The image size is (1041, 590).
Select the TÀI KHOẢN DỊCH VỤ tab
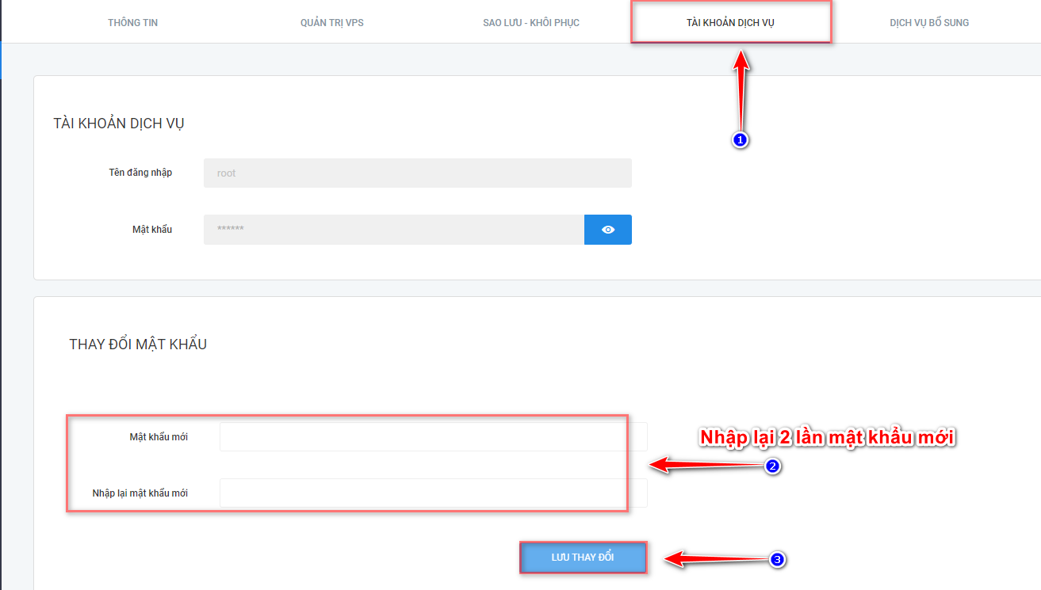pyautogui.click(x=730, y=22)
